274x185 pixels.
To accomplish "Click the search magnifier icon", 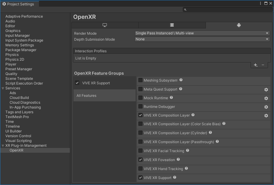I will 185,10.
